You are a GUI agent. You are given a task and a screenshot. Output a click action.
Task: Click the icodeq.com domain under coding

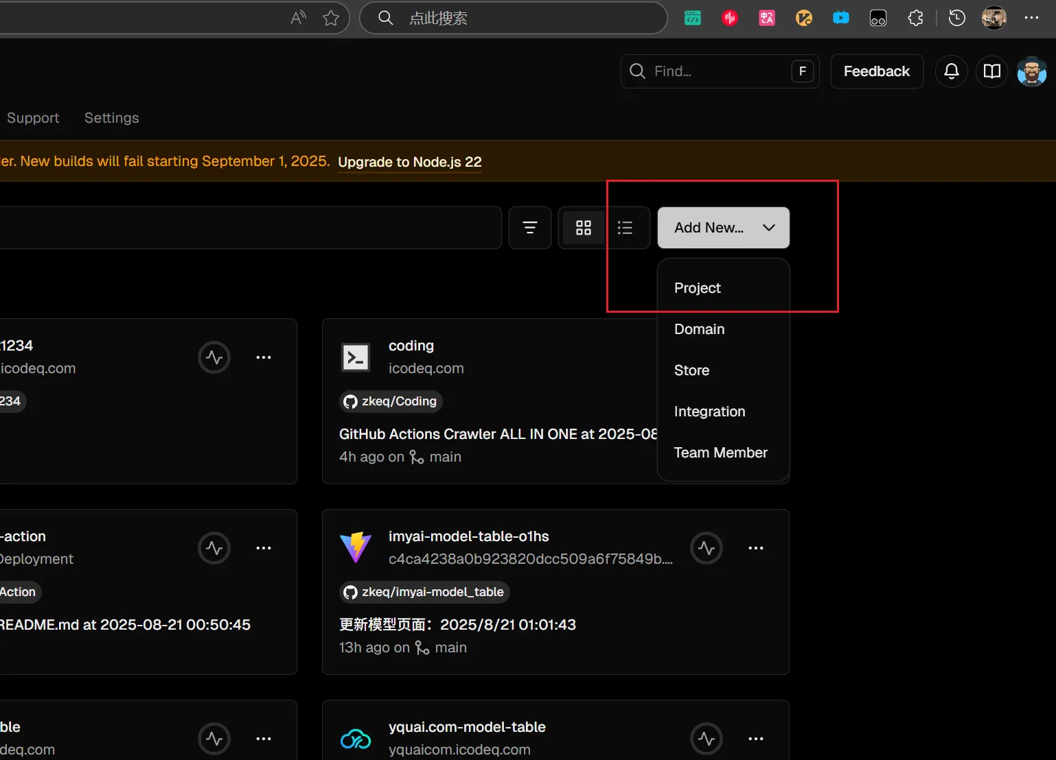[426, 368]
